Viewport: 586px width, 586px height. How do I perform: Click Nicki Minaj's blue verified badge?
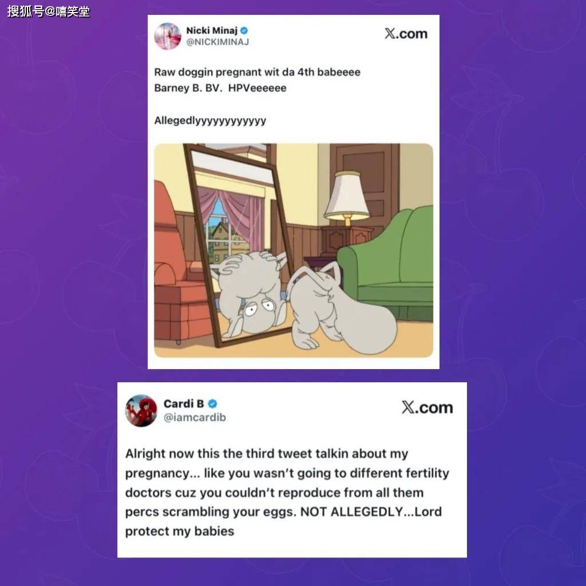pos(244,31)
